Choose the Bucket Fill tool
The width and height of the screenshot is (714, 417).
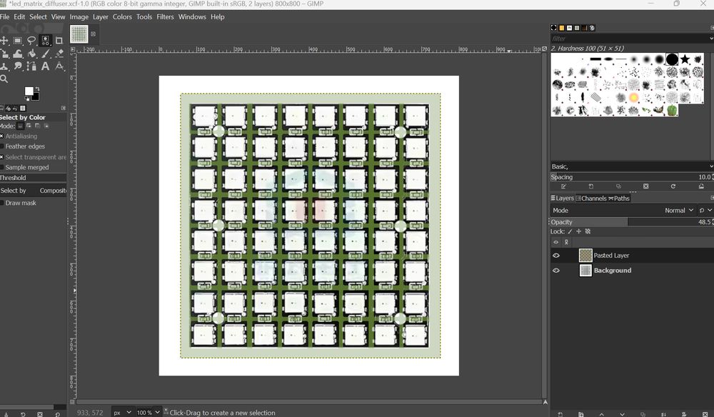pyautogui.click(x=18, y=54)
